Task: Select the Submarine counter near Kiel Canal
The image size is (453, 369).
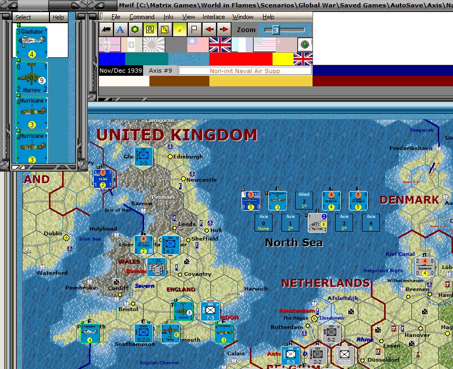Action: tap(425, 267)
